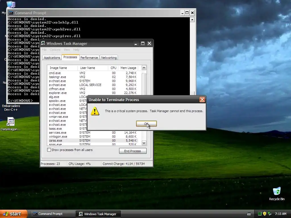Switch to the Processes tab
This screenshot has width=291, height=218.
point(70,57)
